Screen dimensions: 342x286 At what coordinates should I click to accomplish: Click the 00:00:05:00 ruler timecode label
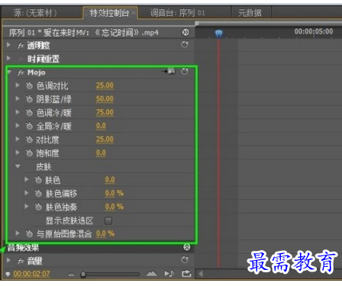(314, 31)
